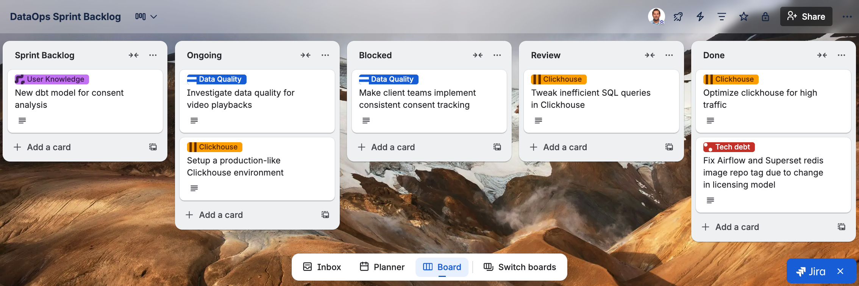Click Clickhouse label on Tweak SQL queries card
This screenshot has height=286, width=859.
point(559,79)
